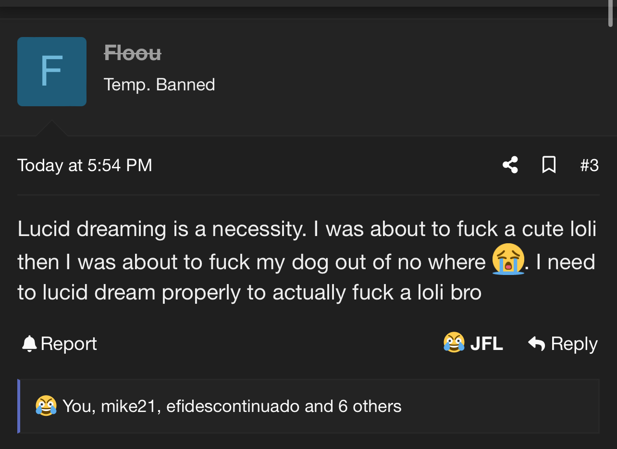
Task: Open the post #3 permalink
Action: 589,165
